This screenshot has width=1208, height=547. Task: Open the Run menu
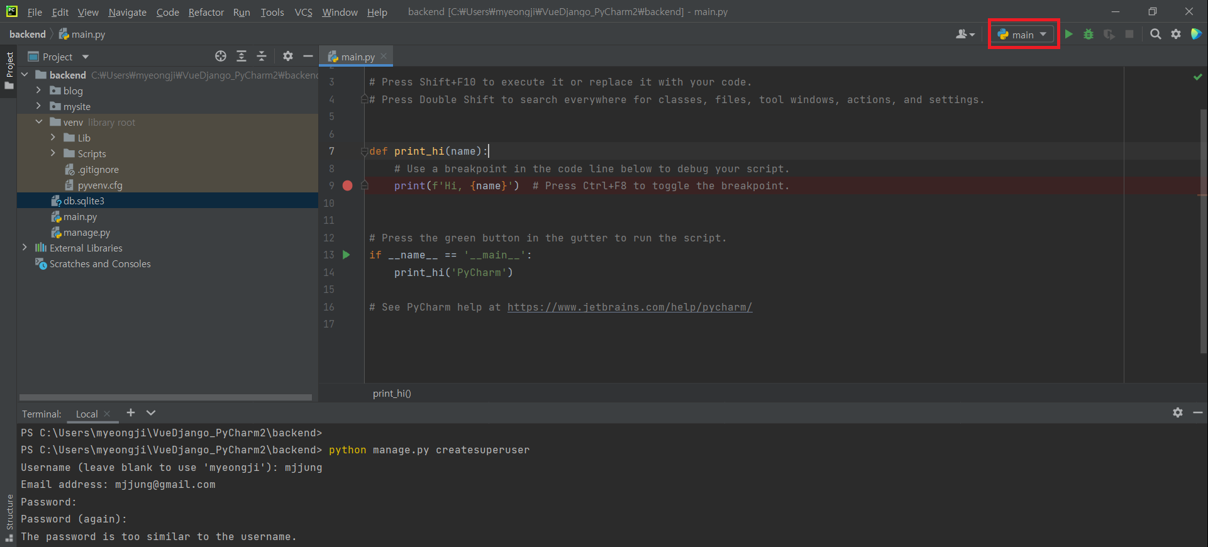pos(241,12)
